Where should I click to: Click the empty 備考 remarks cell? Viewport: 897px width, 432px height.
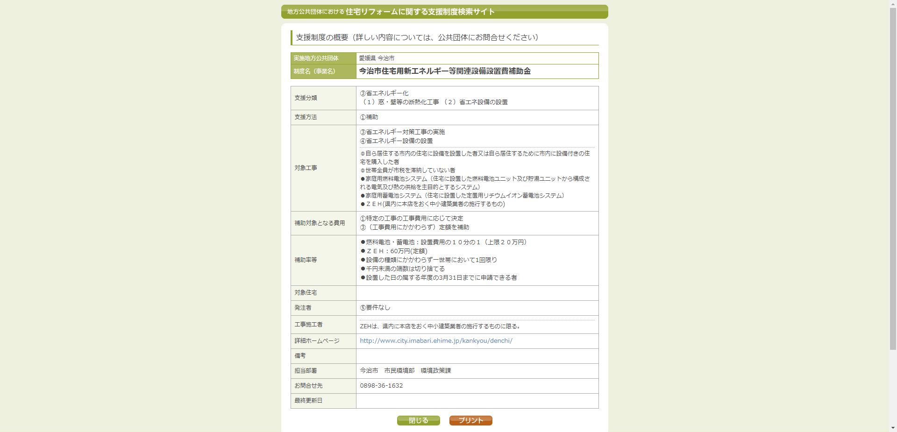click(x=477, y=356)
